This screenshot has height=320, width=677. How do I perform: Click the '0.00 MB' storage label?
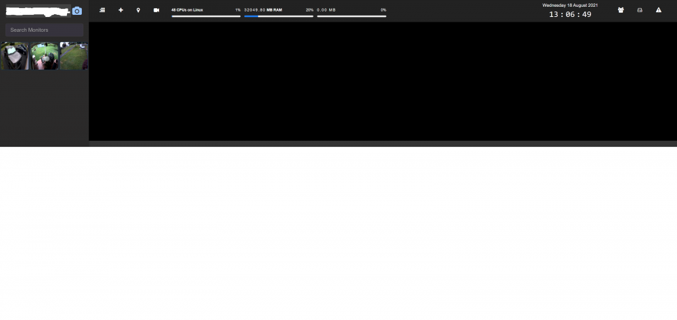tap(326, 10)
